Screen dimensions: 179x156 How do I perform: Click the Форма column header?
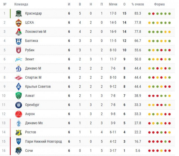159,4
